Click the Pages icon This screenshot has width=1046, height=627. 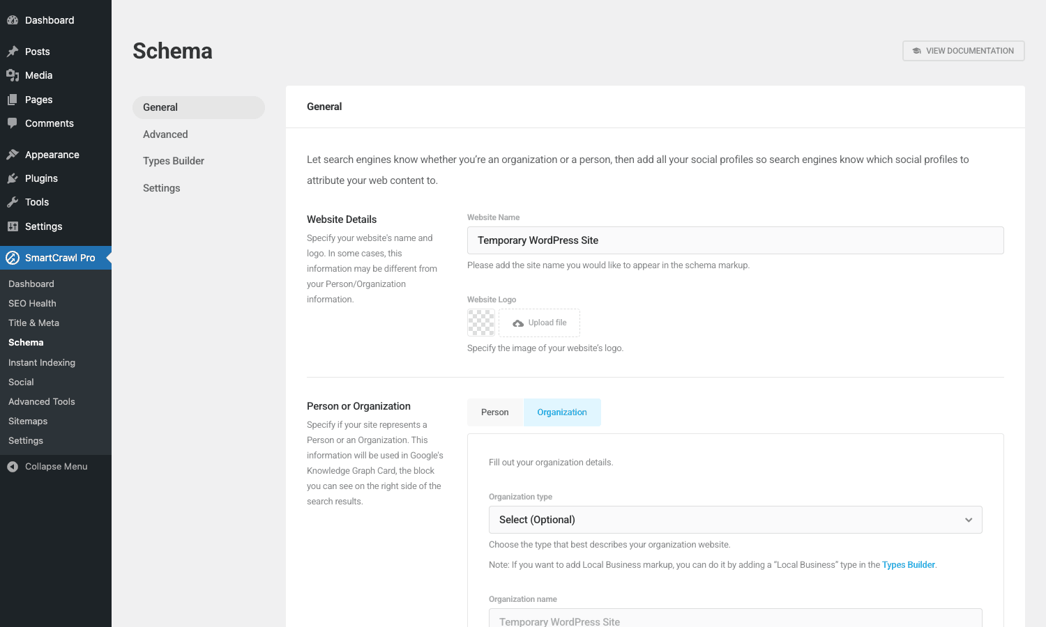tap(13, 100)
